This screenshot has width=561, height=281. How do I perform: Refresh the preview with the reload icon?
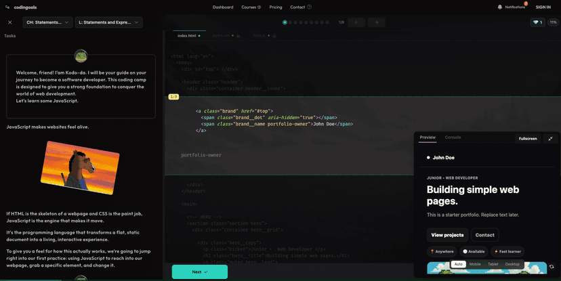552,267
